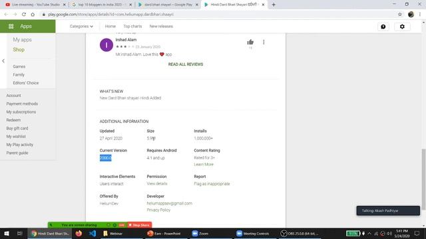The width and height of the screenshot is (426, 239).
Task: Click the developer email address
Action: [170, 203]
